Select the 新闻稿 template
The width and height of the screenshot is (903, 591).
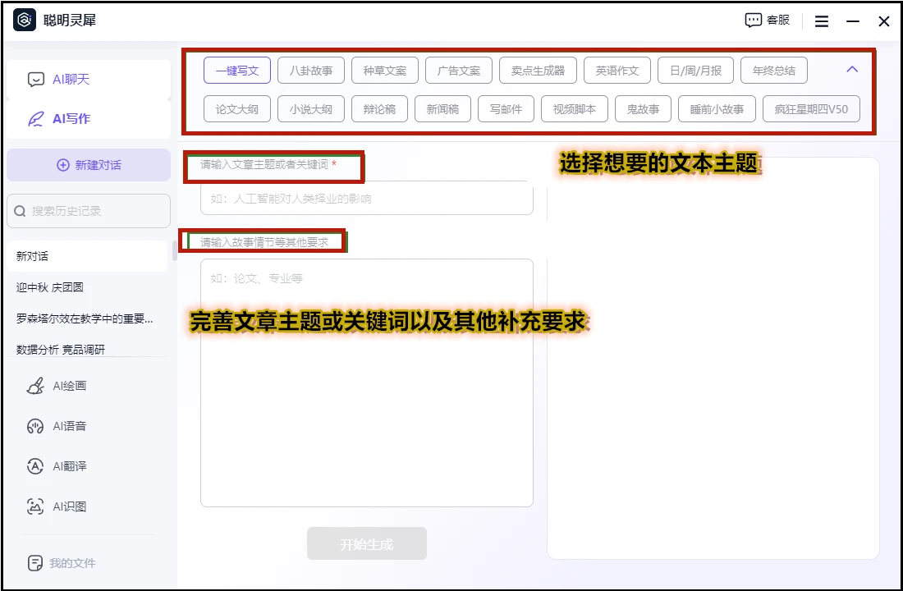tap(442, 109)
